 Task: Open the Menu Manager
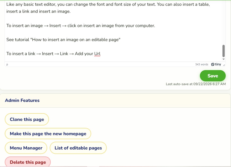pos(26,148)
